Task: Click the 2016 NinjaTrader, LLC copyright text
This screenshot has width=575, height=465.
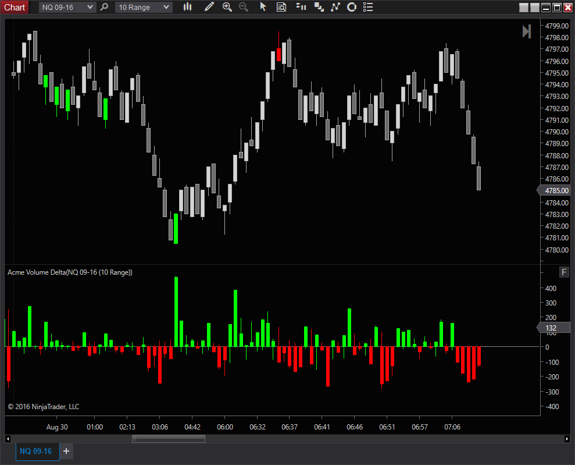Action: coord(44,407)
